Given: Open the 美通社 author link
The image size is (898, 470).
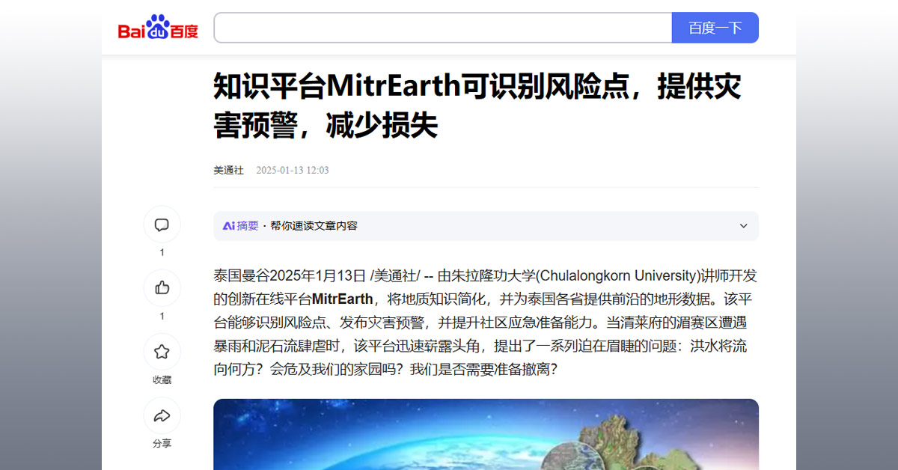Looking at the screenshot, I should click(228, 171).
